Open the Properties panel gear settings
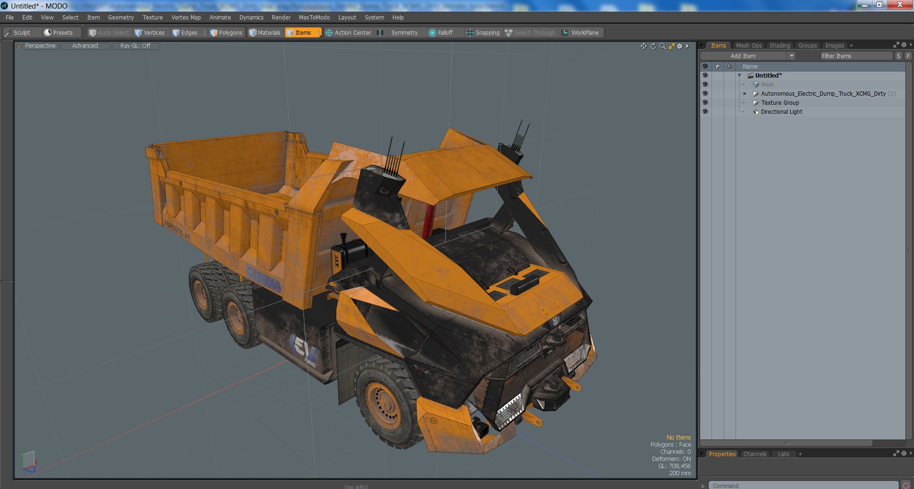Image resolution: width=914 pixels, height=489 pixels. (x=904, y=453)
